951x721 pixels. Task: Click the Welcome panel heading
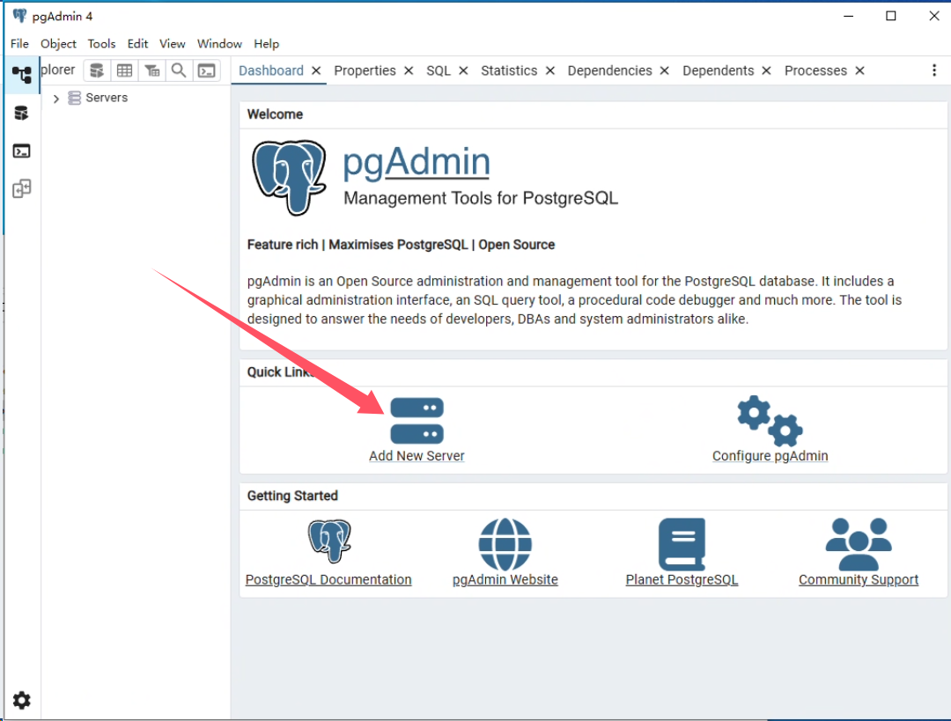click(275, 114)
